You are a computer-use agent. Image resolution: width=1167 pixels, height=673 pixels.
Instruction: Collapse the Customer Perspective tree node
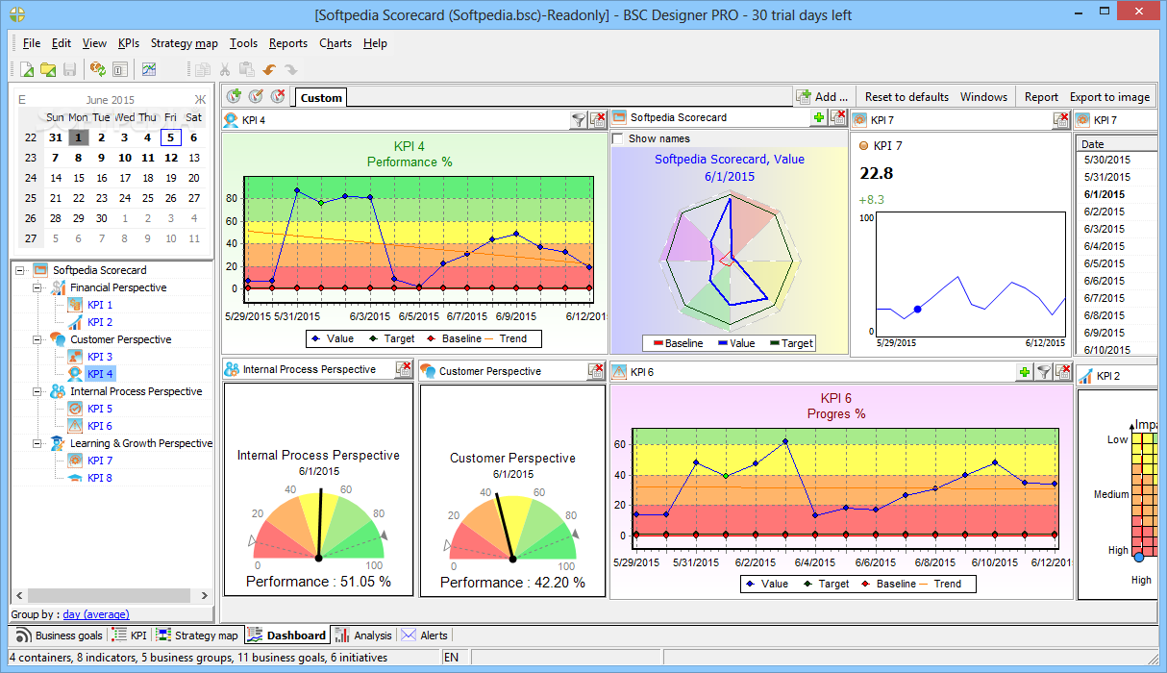(x=37, y=339)
